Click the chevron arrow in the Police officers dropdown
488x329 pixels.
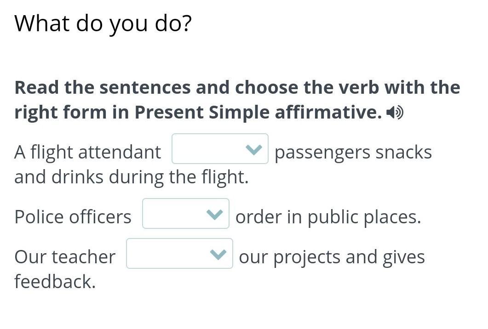coord(215,214)
